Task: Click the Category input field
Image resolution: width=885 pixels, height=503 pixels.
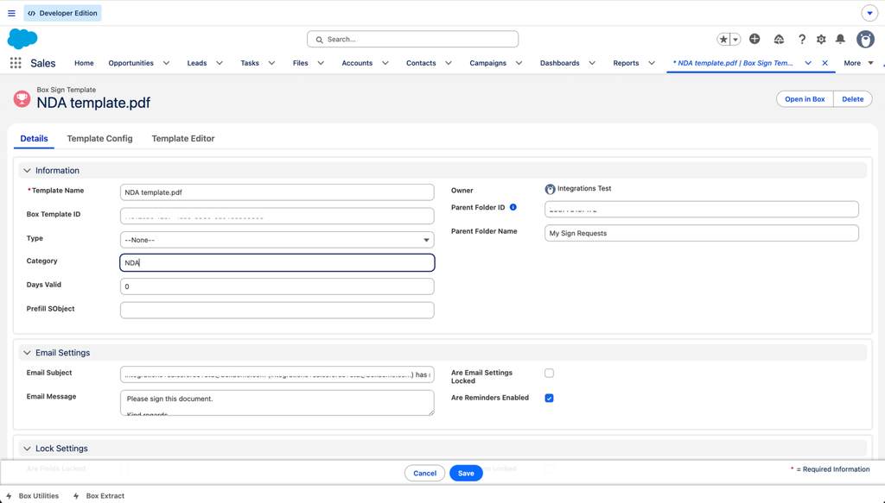Action: tap(277, 262)
